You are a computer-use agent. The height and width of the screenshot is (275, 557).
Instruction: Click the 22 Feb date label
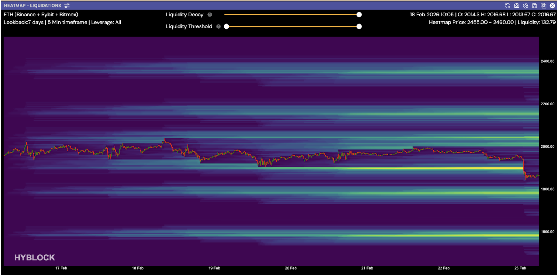click(x=443, y=268)
